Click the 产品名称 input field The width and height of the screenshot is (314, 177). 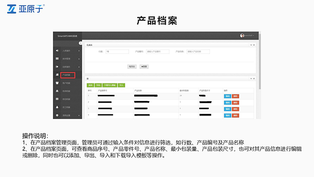[198, 52]
